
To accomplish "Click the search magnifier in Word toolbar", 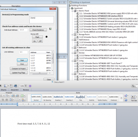I will click(133, 86).
